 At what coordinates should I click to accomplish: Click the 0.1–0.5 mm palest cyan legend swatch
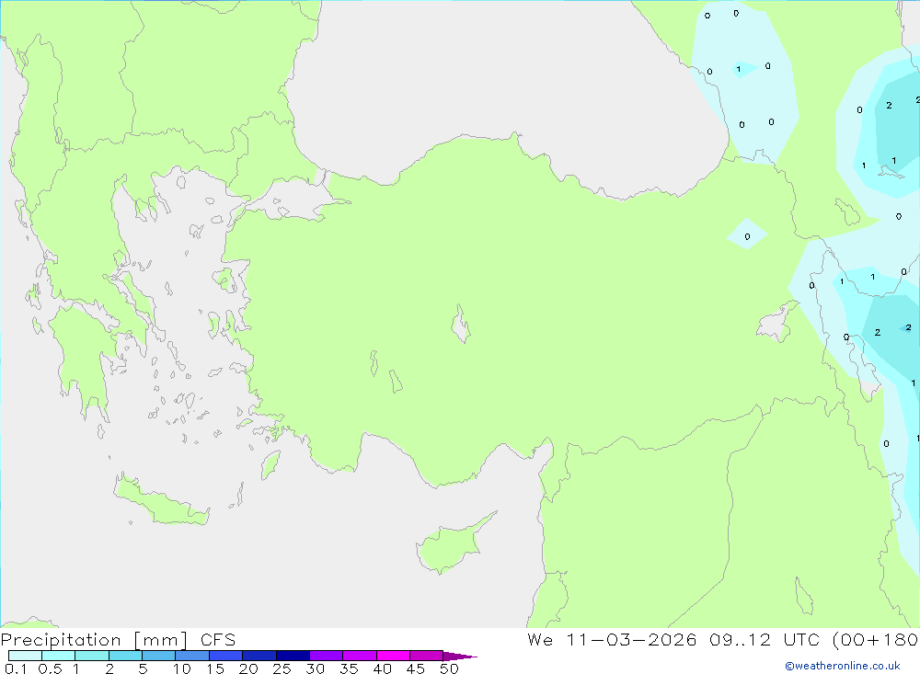click(25, 656)
